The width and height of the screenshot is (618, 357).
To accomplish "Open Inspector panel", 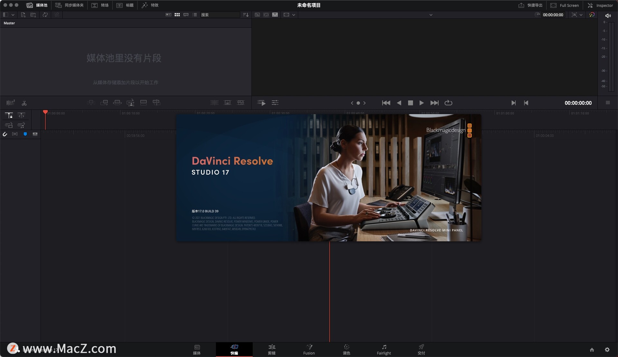I will (x=600, y=5).
